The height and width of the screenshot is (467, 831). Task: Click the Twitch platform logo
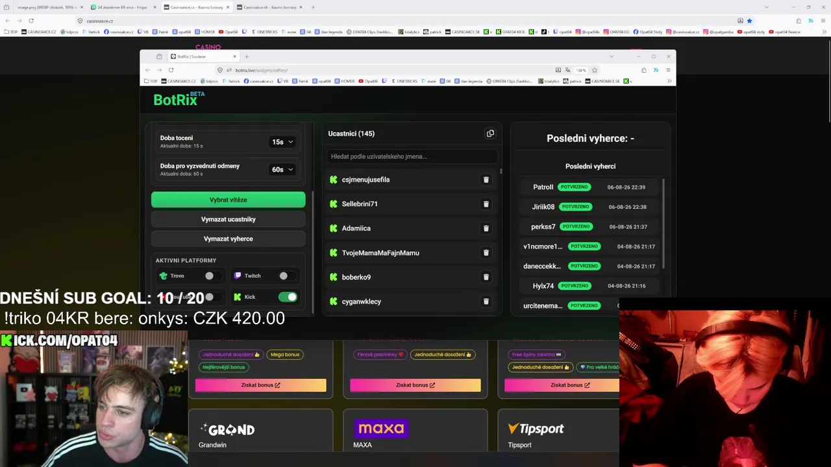pos(238,276)
